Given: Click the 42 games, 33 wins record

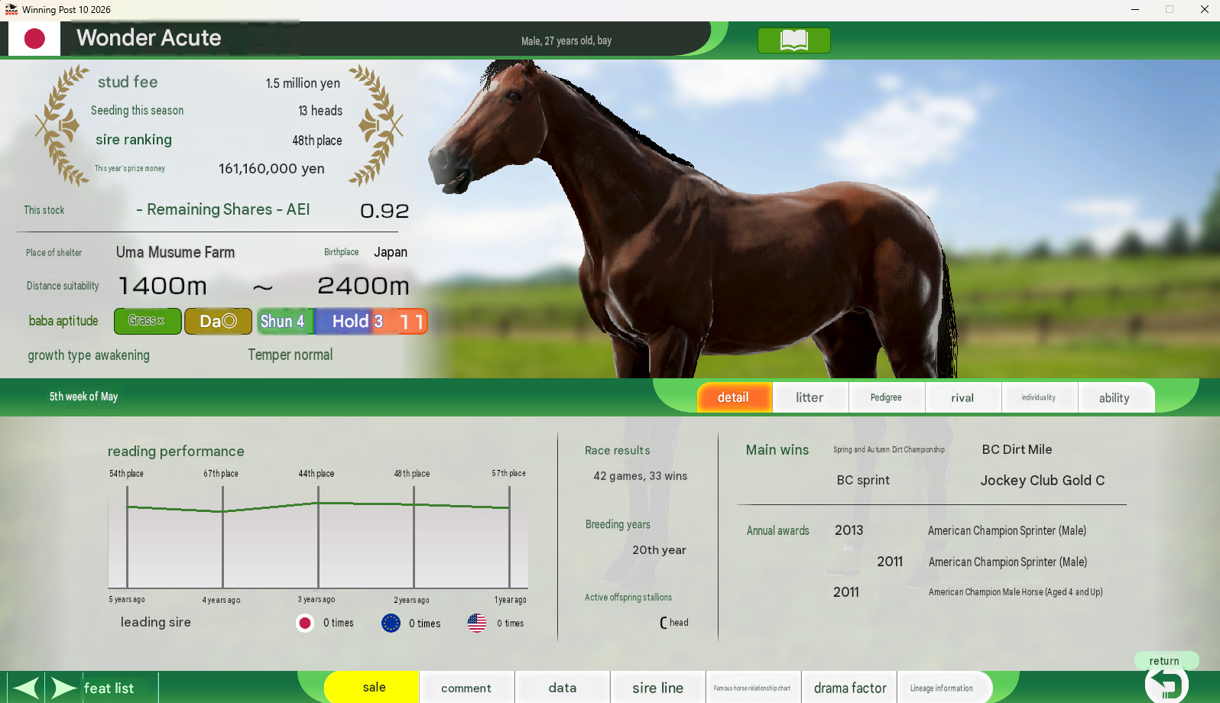Looking at the screenshot, I should pyautogui.click(x=641, y=476).
